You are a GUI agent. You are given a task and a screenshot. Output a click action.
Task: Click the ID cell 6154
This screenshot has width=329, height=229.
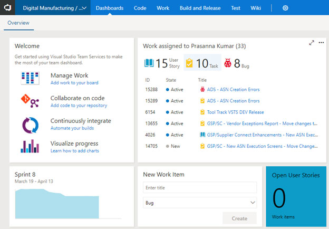[150, 112]
